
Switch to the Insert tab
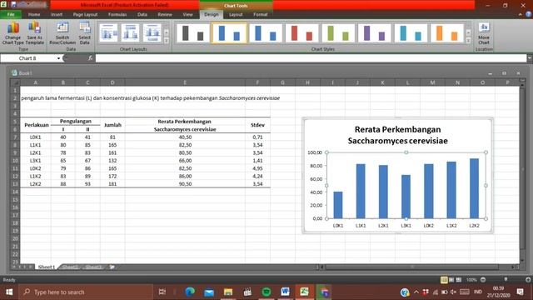click(57, 15)
